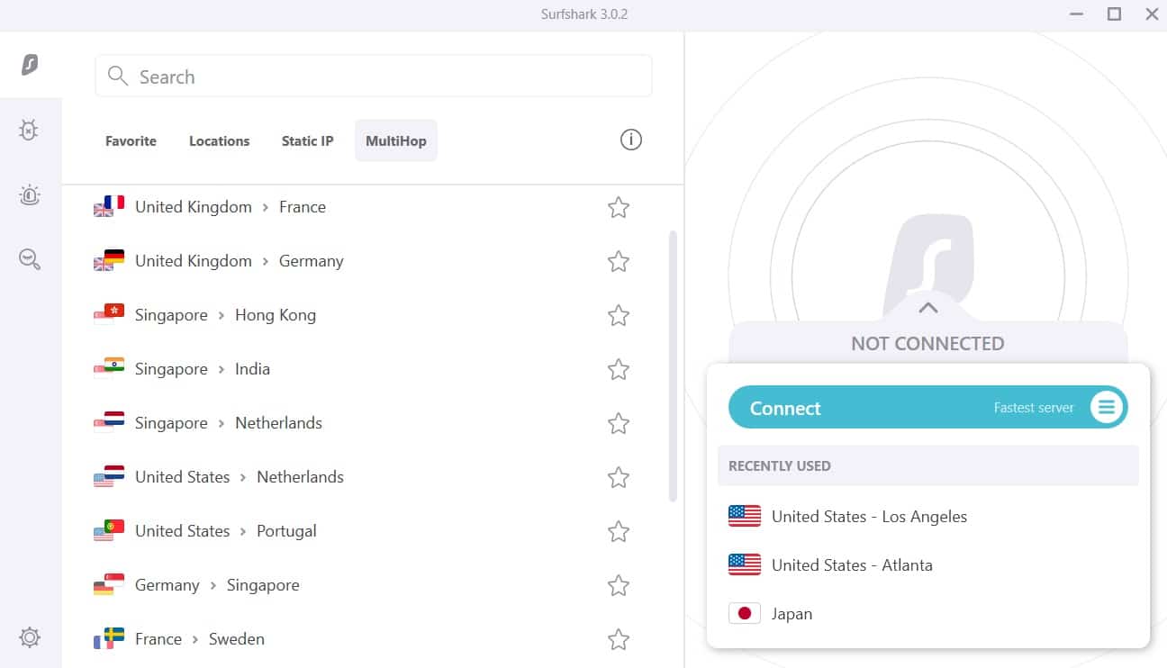Click the MultiHop info circle icon

[631, 140]
